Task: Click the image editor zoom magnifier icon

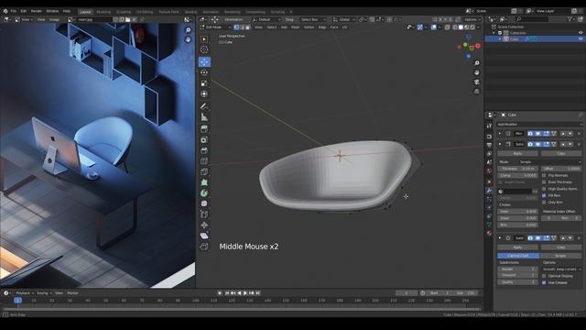Action: click(x=188, y=30)
